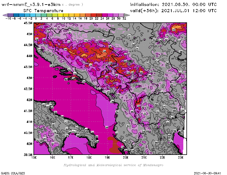Image resolution: width=227 pixels, height=175 pixels.
Task: Click the '42.5N' latitude label
Action: pos(28,89)
